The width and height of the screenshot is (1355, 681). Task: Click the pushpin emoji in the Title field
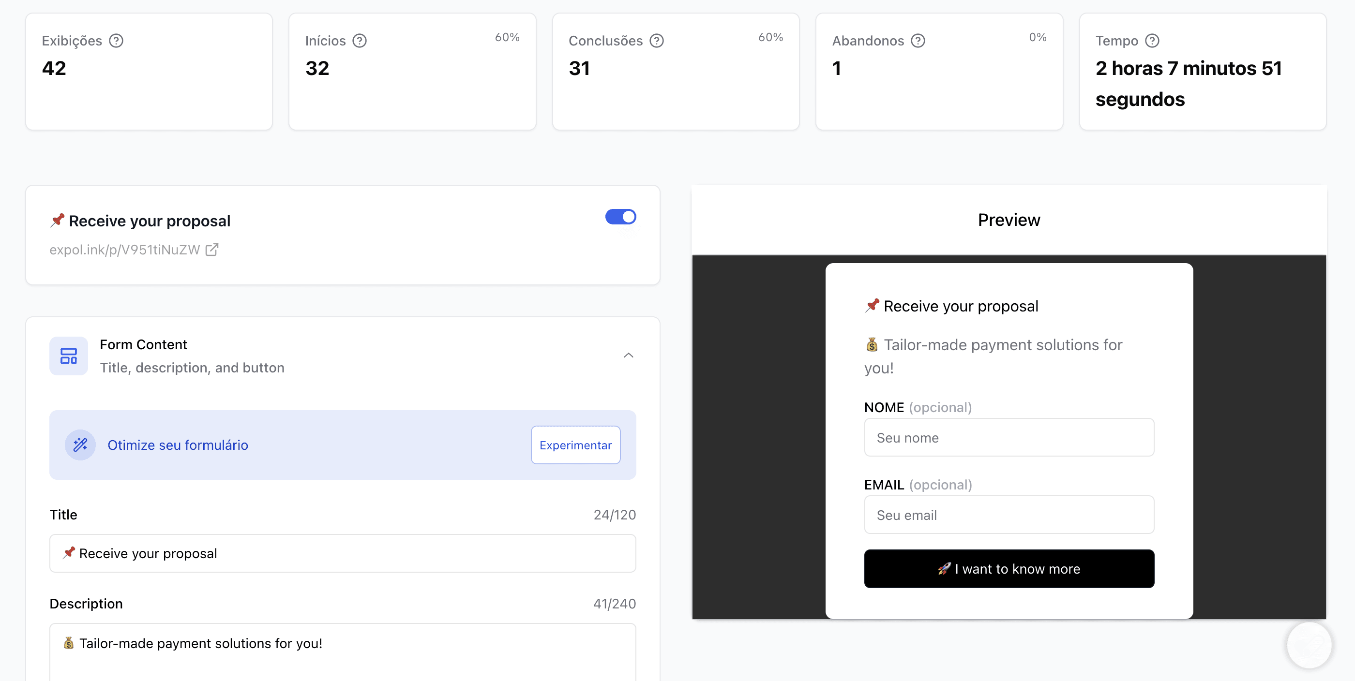[x=68, y=553]
